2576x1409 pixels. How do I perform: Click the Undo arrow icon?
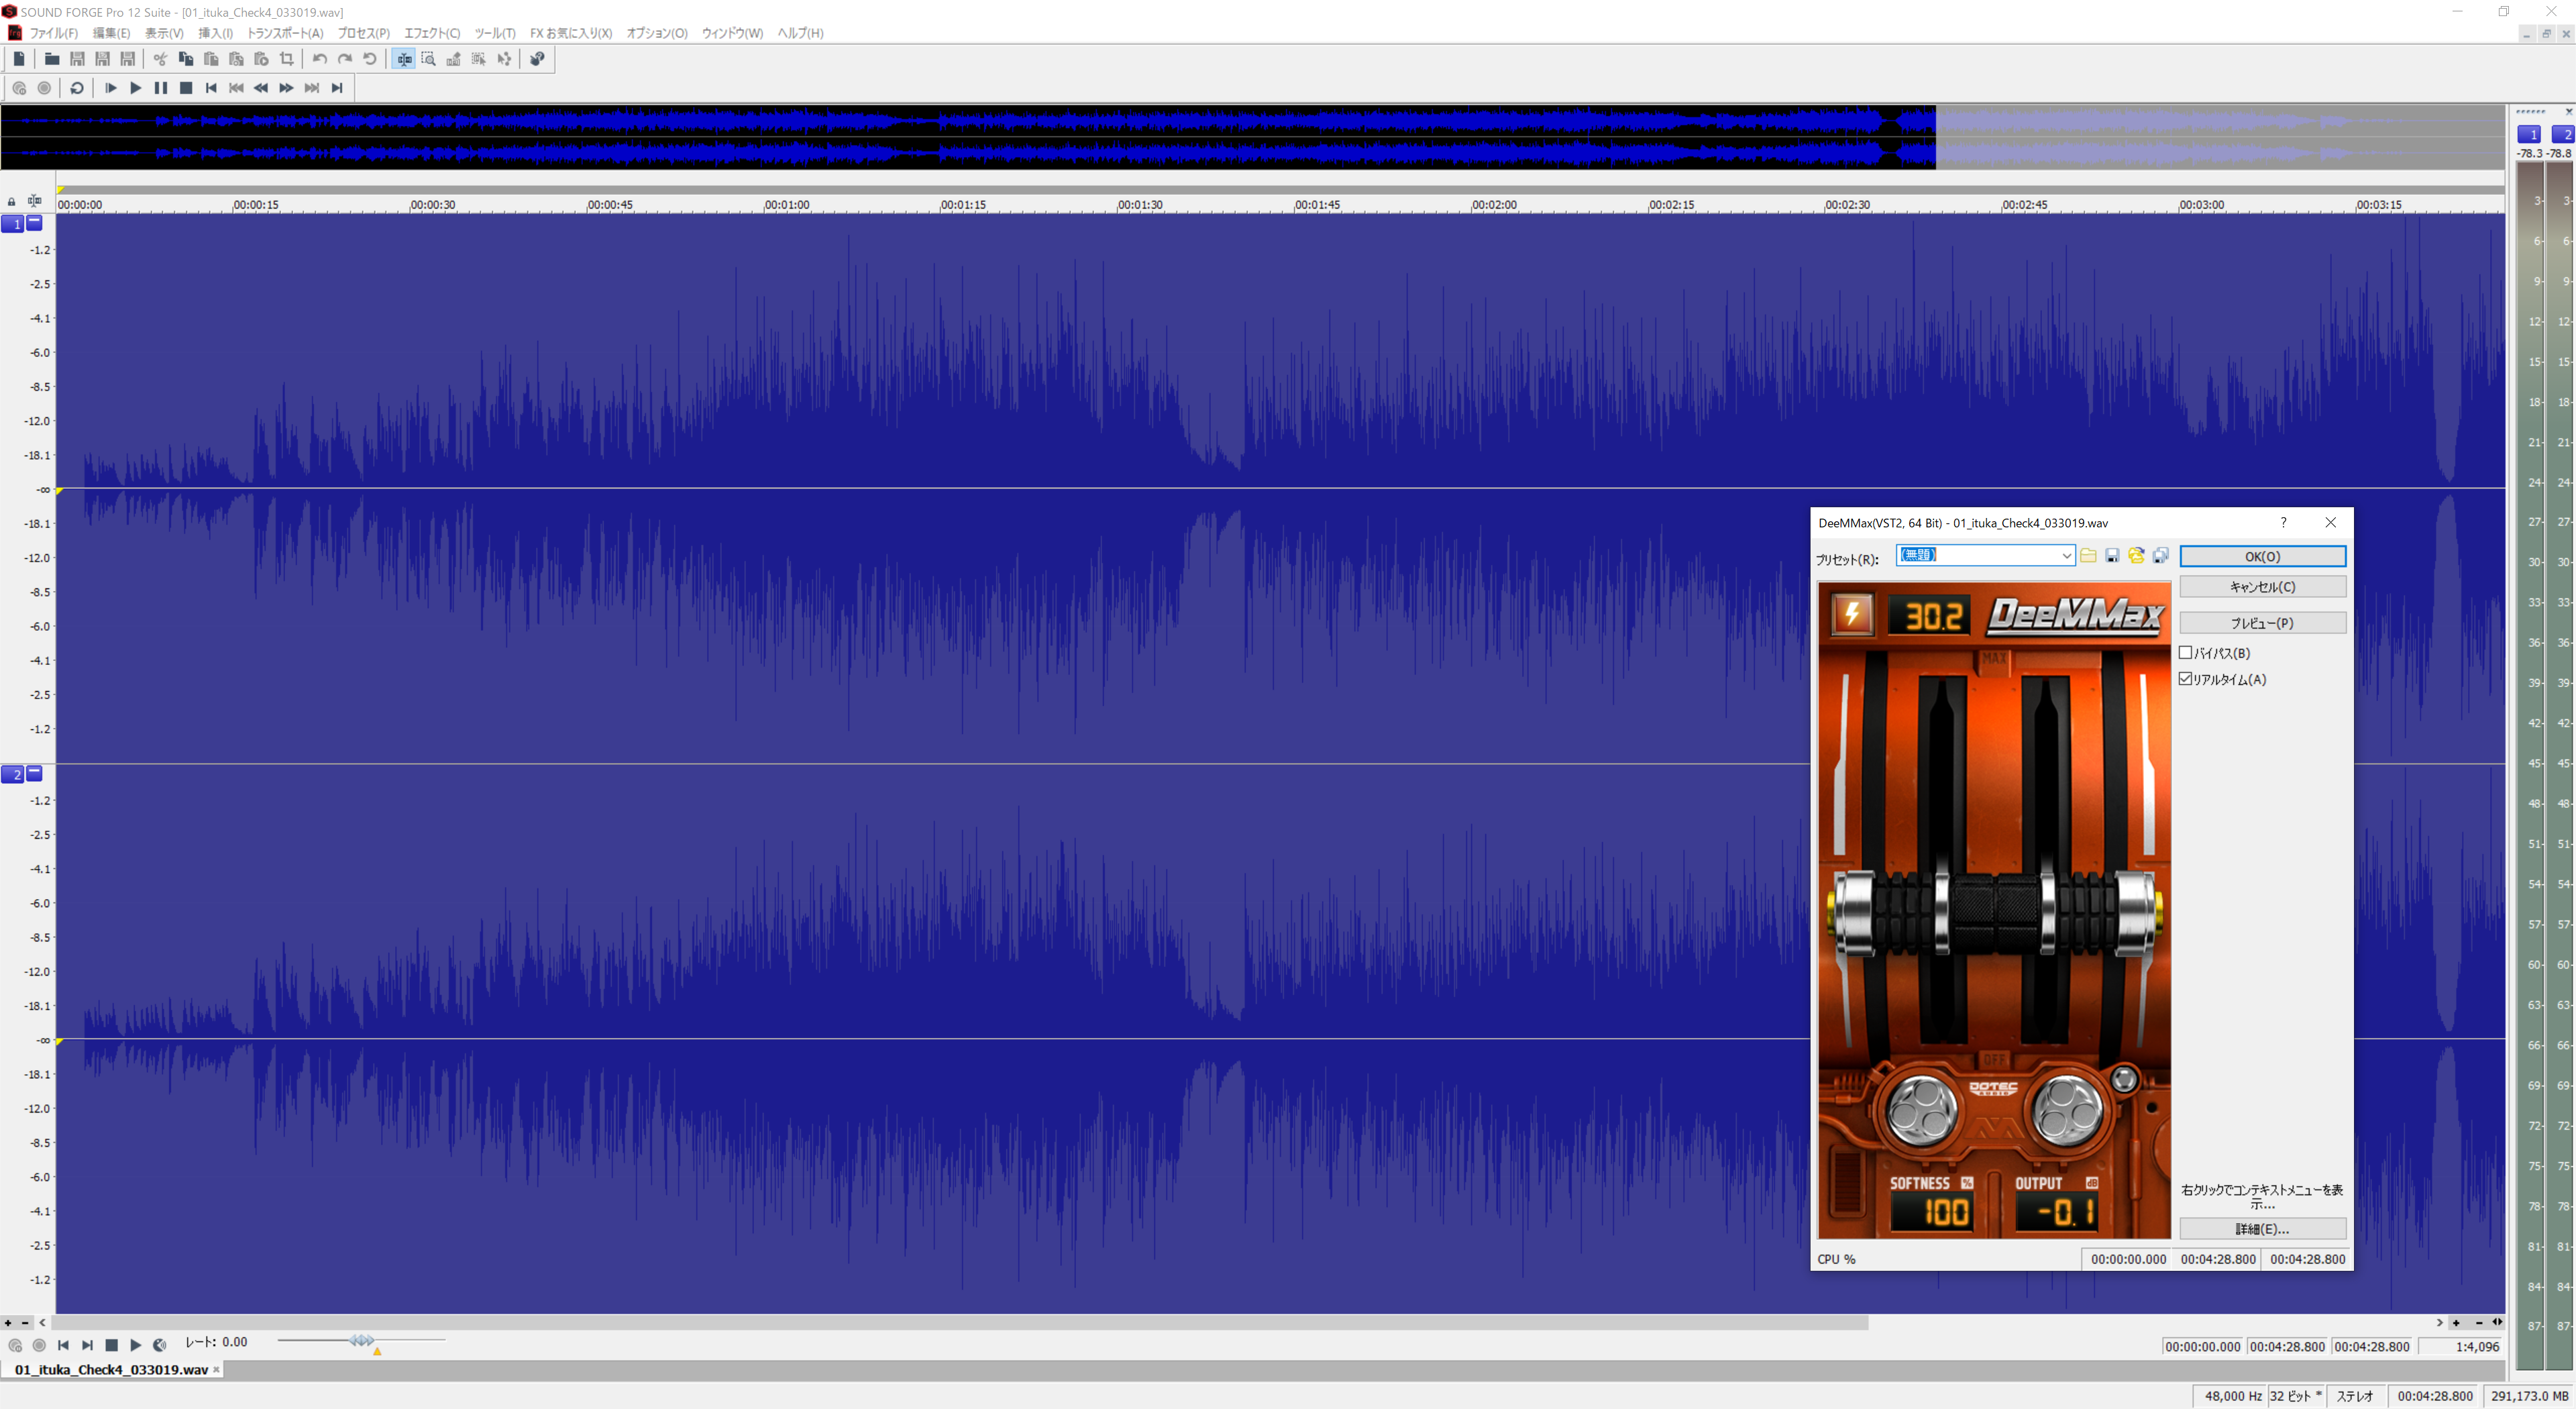click(x=320, y=59)
